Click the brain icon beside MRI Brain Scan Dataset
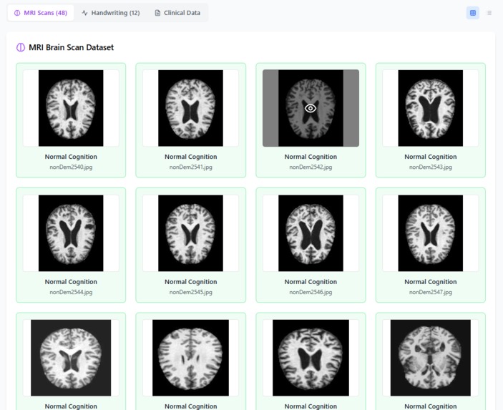 pos(21,47)
